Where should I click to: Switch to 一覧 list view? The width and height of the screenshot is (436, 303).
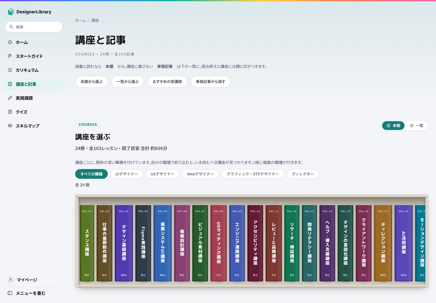tap(416, 125)
